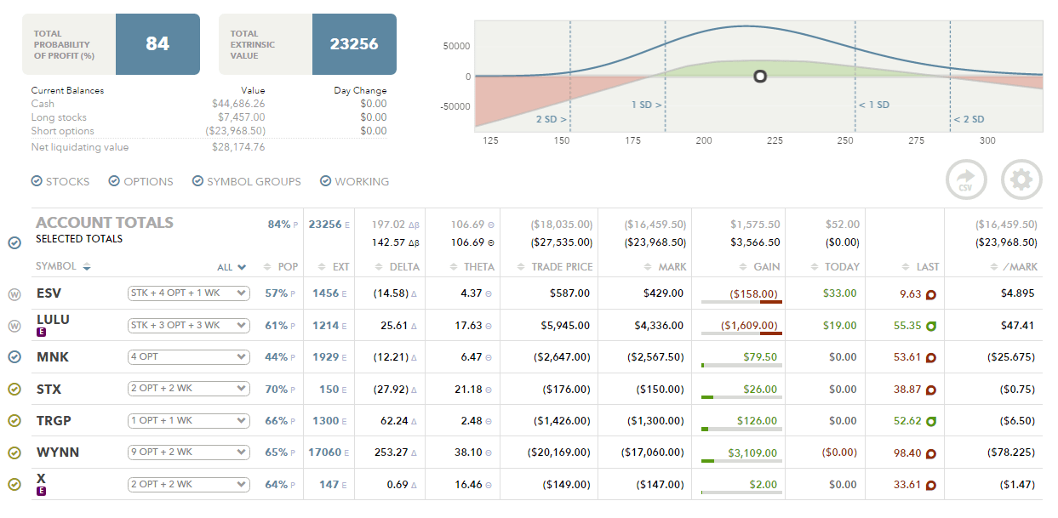
Task: Toggle selection check for WYNN row
Action: click(14, 453)
